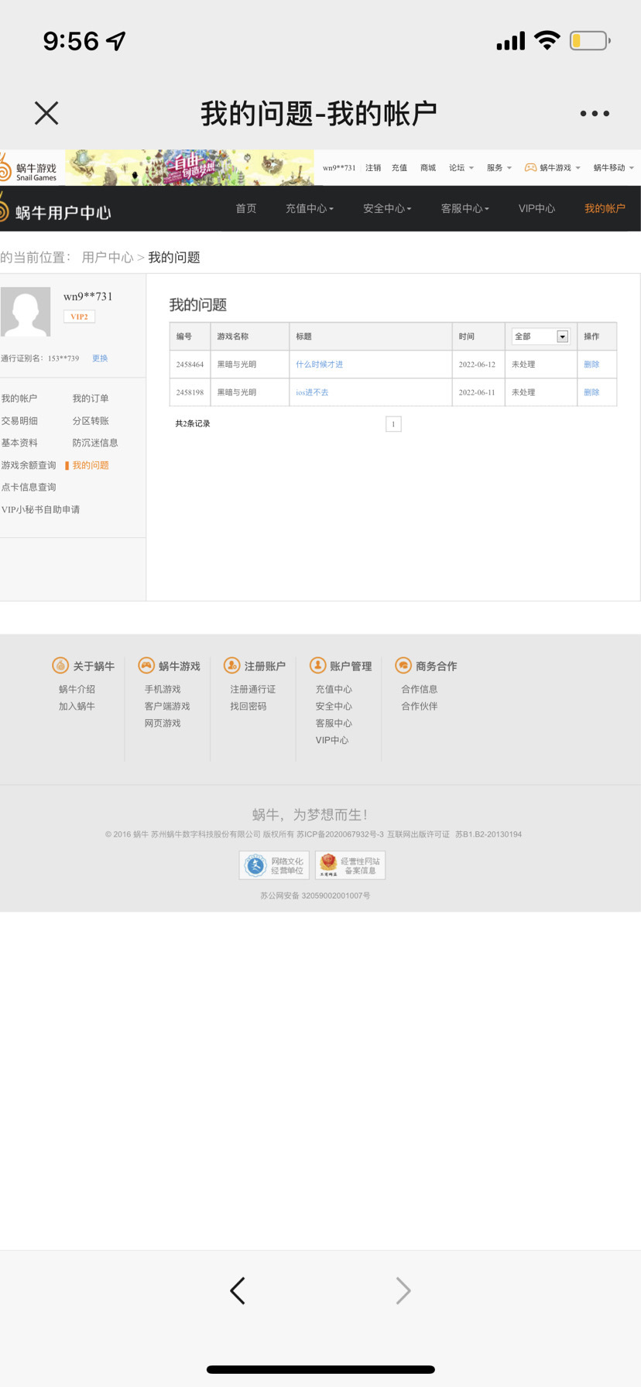Click 充值 in the top bar
This screenshot has width=641, height=1387.
399,168
